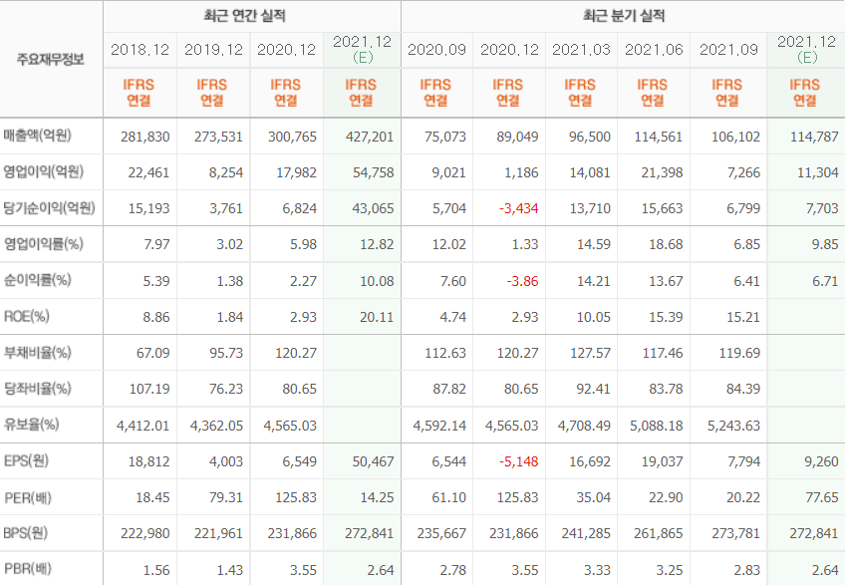Click the operating profit value 21,398
The image size is (845, 585).
[x=663, y=173]
